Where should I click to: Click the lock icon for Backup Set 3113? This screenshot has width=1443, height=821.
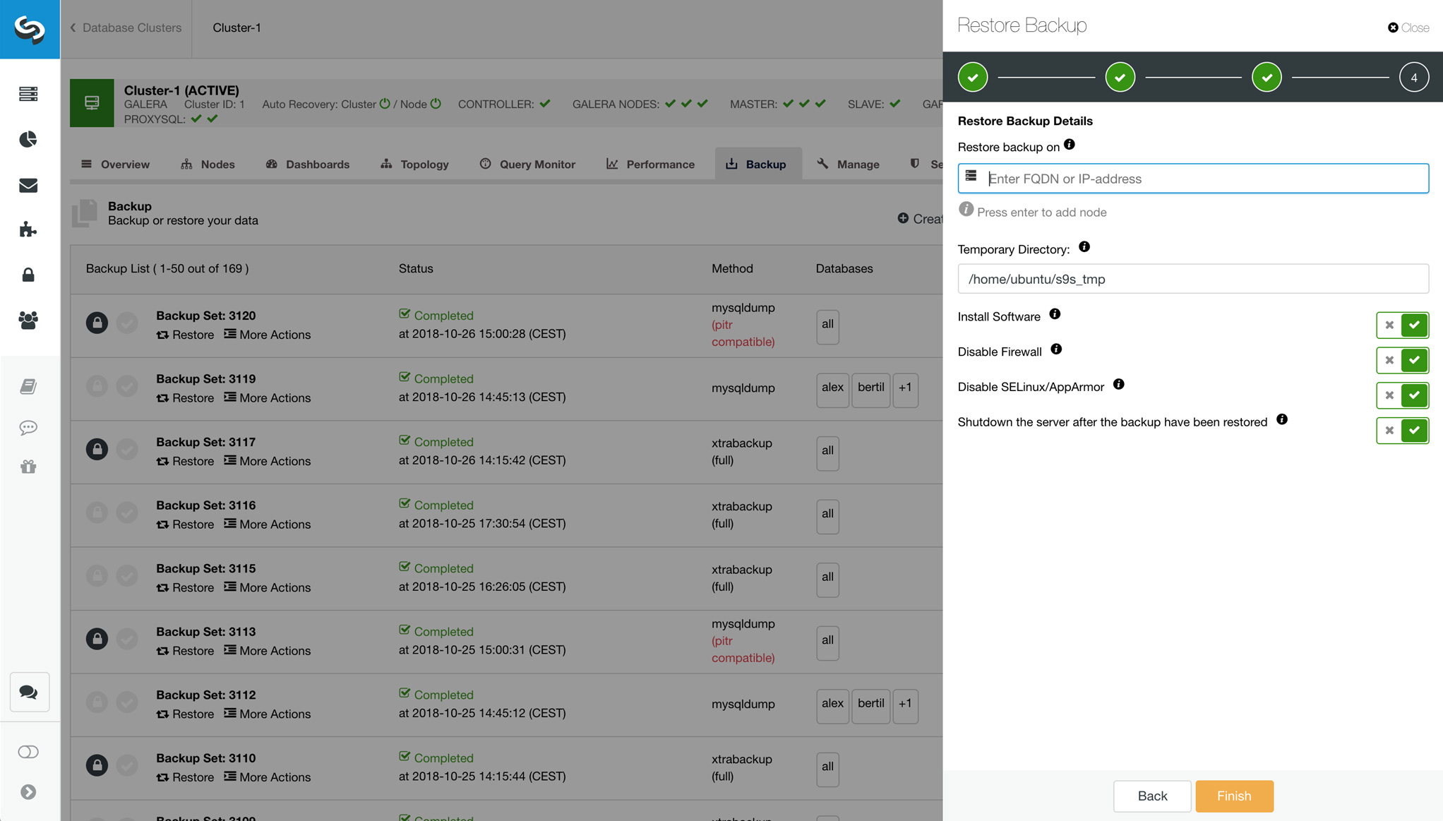pos(97,639)
